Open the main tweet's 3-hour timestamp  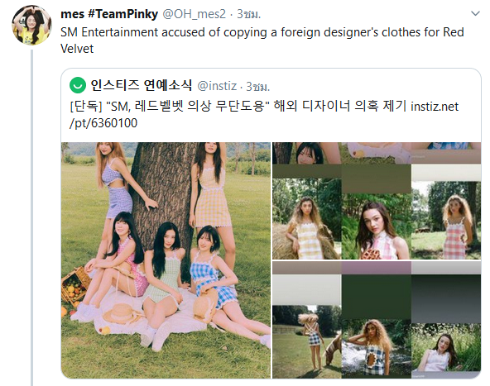click(248, 14)
